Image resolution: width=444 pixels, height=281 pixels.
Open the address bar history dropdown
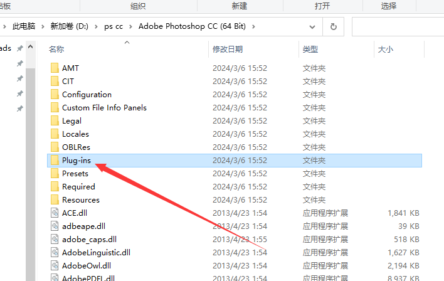(312, 27)
